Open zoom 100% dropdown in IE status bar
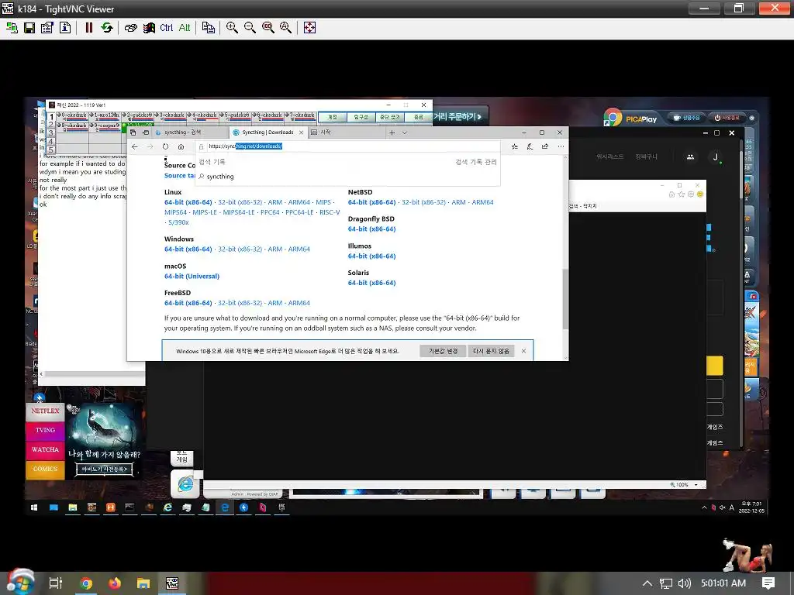 (x=696, y=485)
